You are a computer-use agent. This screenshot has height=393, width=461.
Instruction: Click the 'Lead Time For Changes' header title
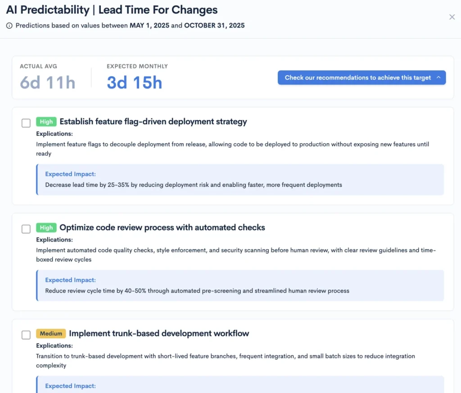158,10
